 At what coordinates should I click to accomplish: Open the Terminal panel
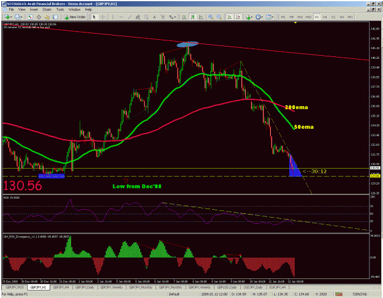click(x=55, y=17)
